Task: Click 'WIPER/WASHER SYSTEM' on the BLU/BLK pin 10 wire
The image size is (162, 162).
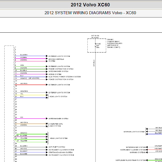Action: pos(58,71)
